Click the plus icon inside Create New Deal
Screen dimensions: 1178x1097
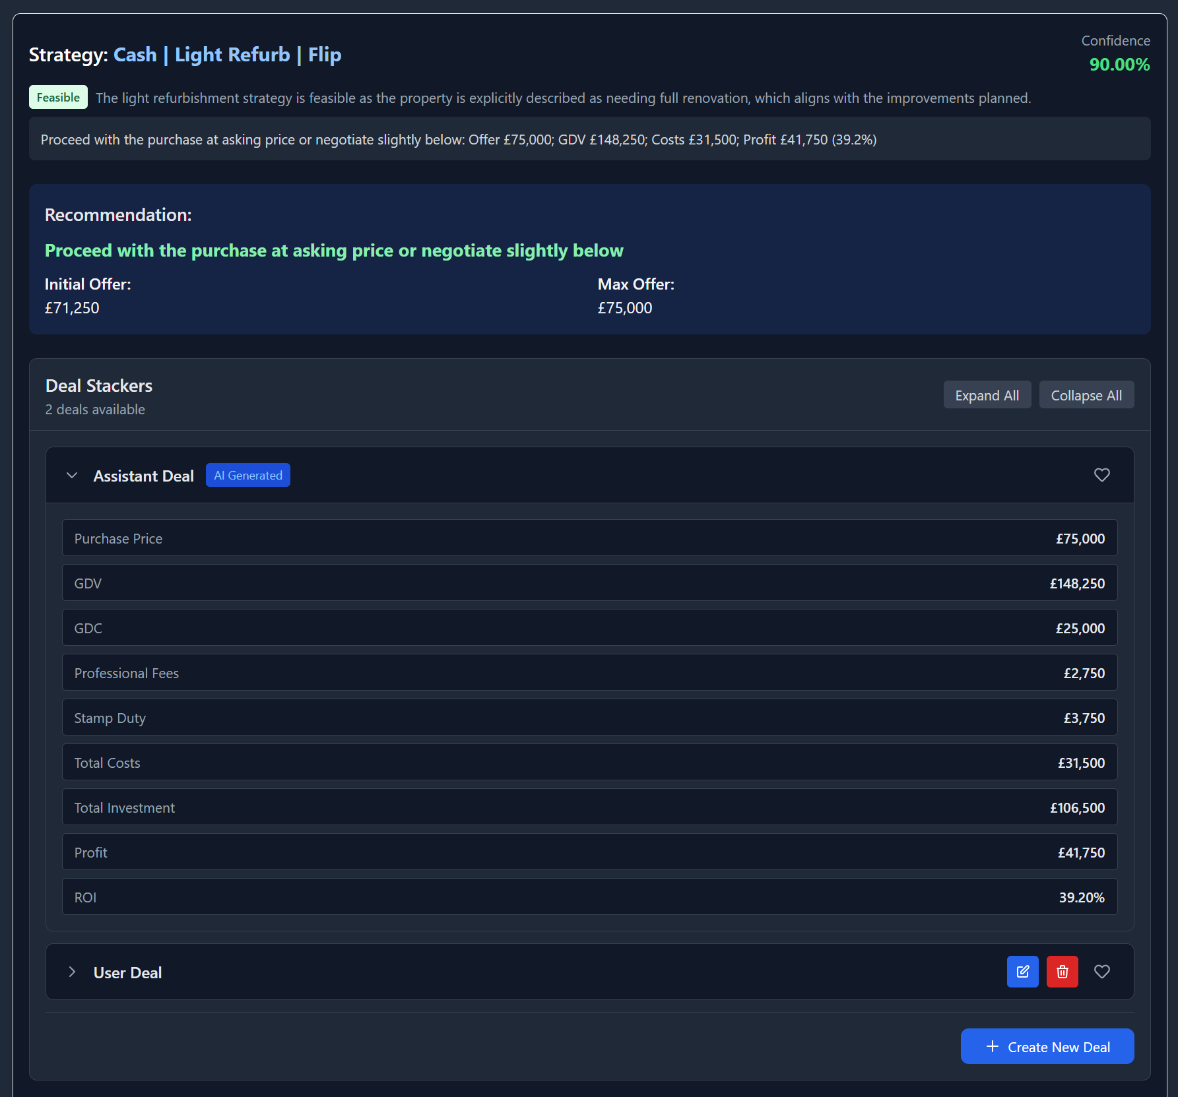click(x=992, y=1046)
